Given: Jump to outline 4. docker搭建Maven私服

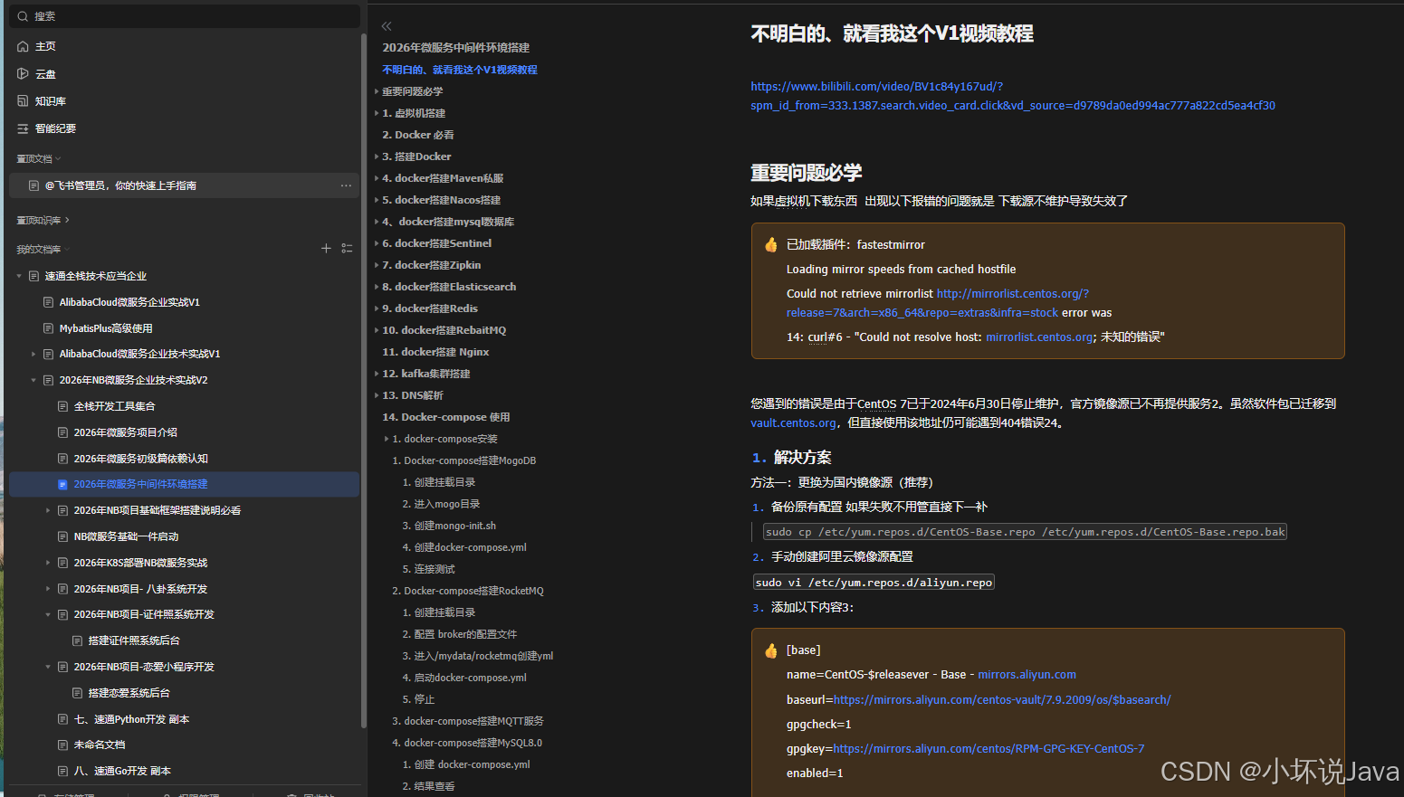Looking at the screenshot, I should click(x=443, y=178).
